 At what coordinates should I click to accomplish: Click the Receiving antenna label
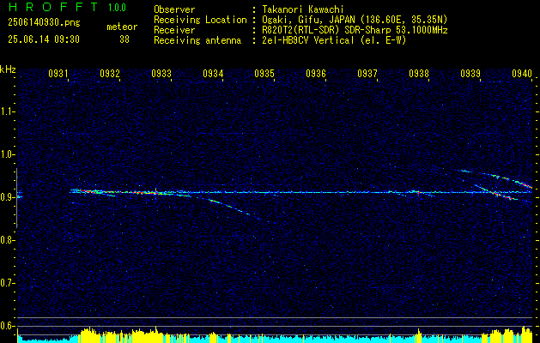(197, 40)
